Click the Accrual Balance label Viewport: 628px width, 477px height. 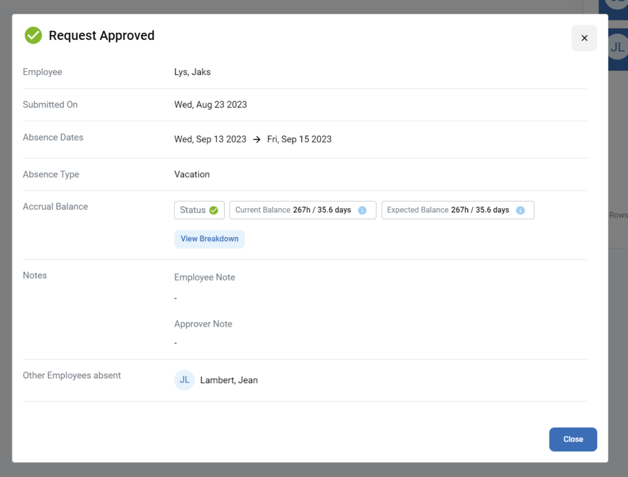click(x=55, y=206)
